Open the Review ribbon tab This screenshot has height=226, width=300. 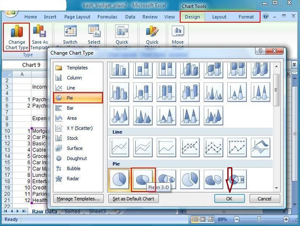point(150,17)
